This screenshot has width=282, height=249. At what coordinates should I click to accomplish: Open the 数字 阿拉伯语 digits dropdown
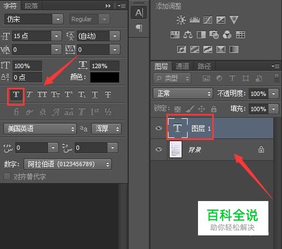tap(68, 165)
